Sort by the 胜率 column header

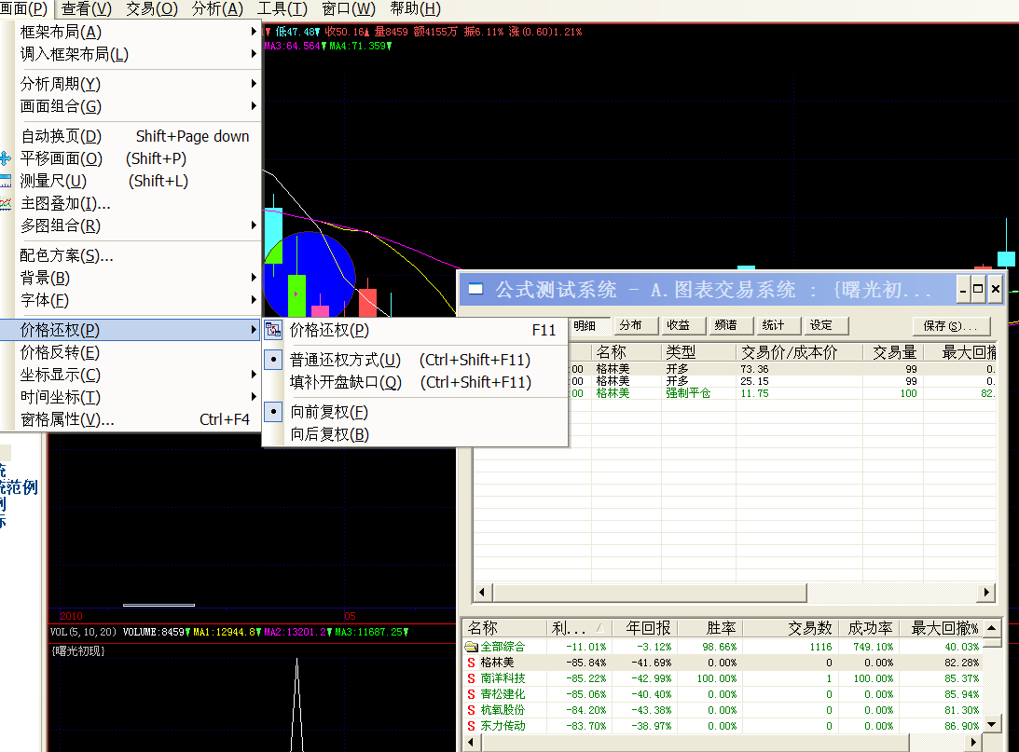[709, 628]
